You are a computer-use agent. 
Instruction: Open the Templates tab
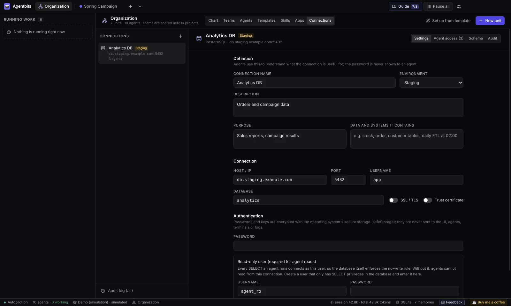coord(266,20)
